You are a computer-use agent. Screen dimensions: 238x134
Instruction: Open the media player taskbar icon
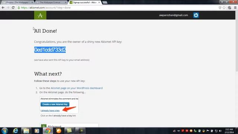tap(37, 131)
